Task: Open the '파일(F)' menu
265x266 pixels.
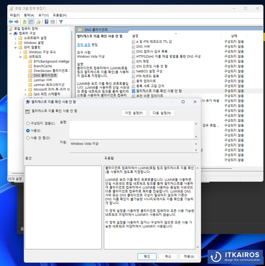Action: point(15,15)
